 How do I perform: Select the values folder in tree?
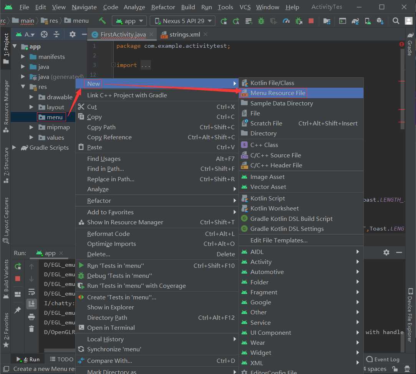pos(55,137)
